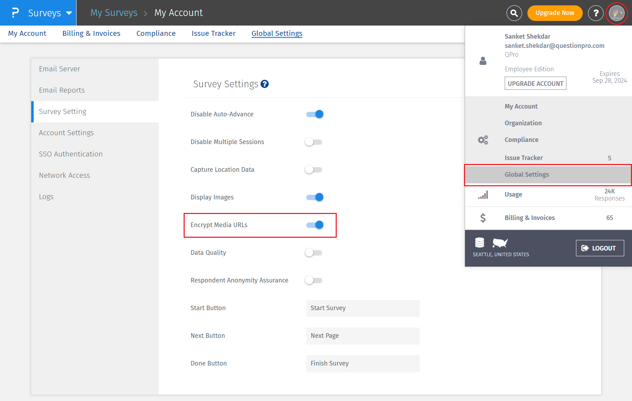This screenshot has width=632, height=401.
Task: Toggle Encrypt Media URLs switch
Action: coord(315,225)
